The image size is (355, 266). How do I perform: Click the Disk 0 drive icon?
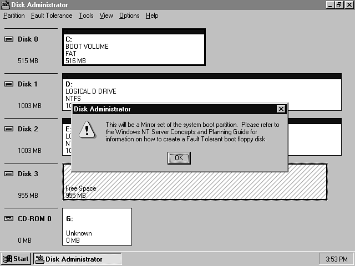(x=9, y=39)
